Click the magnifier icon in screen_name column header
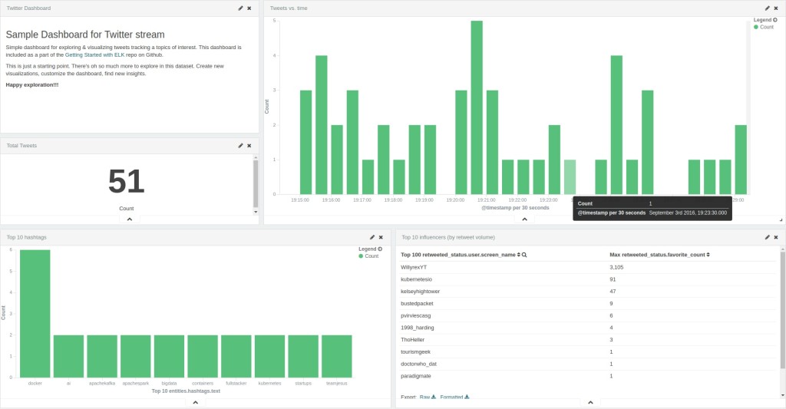This screenshot has width=786, height=409. point(524,254)
